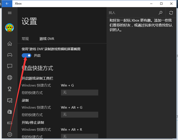Open My Games controller icon
Image resolution: width=178 pixels, height=140 pixels.
click(x=9, y=55)
